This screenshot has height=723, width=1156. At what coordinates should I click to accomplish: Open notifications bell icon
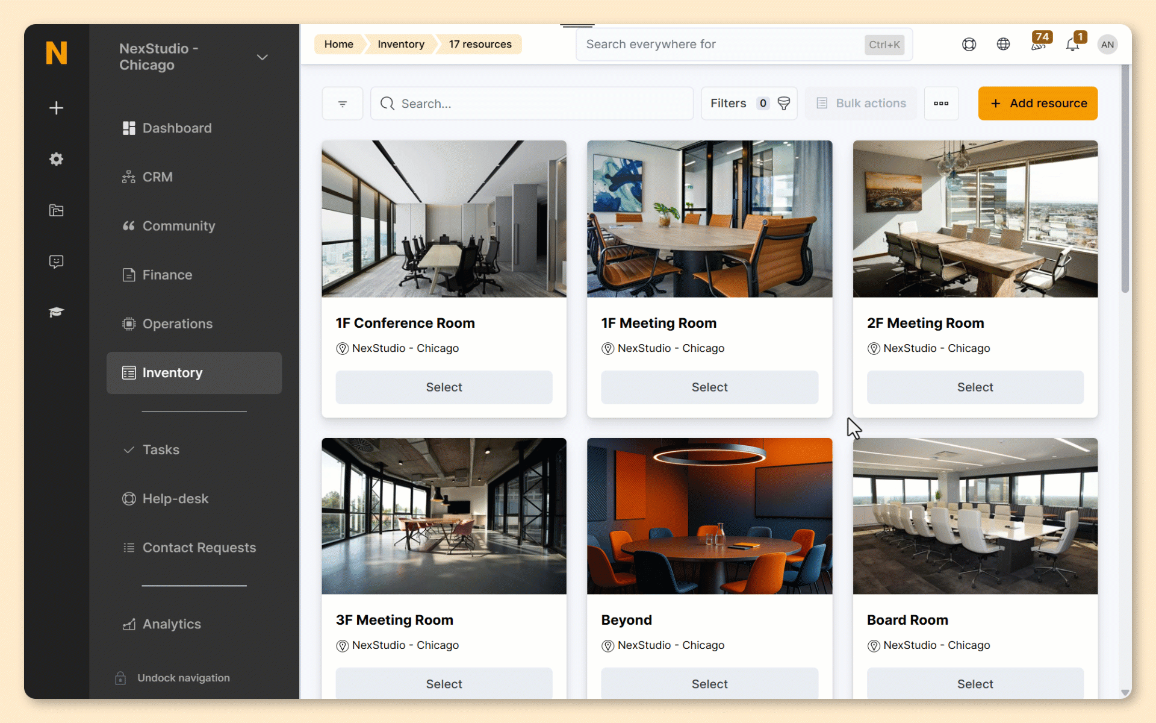[x=1074, y=43]
